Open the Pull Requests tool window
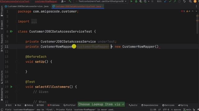199x111 pixels. click(2, 43)
